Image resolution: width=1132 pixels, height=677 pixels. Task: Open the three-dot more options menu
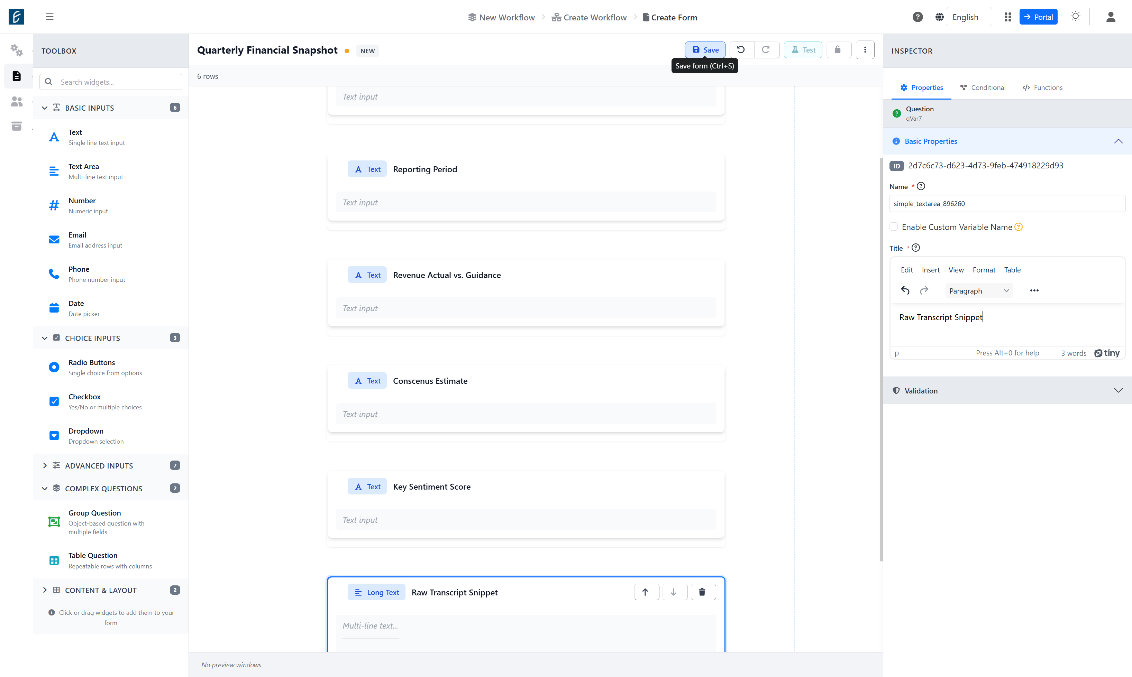[x=865, y=50]
